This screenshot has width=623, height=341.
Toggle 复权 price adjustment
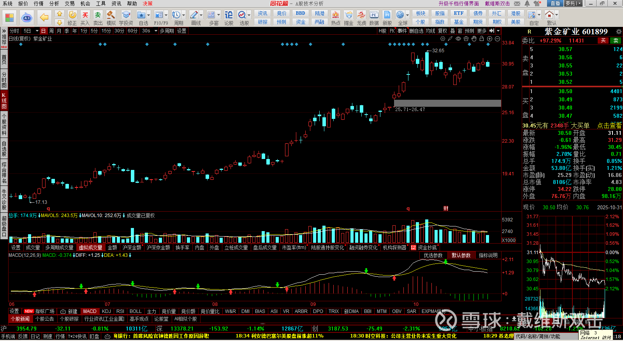point(443,31)
